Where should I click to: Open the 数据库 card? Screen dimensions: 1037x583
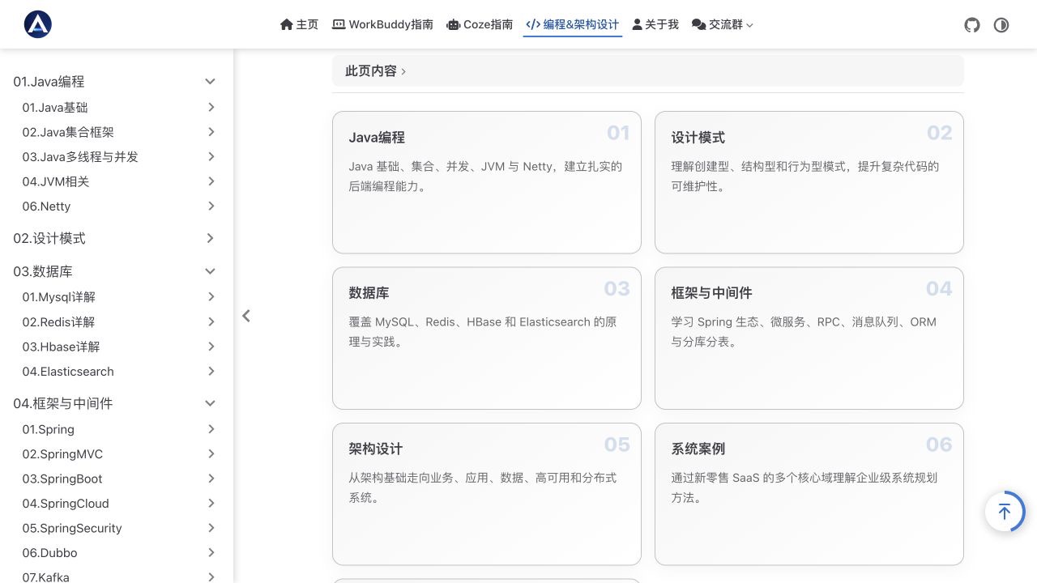(487, 338)
